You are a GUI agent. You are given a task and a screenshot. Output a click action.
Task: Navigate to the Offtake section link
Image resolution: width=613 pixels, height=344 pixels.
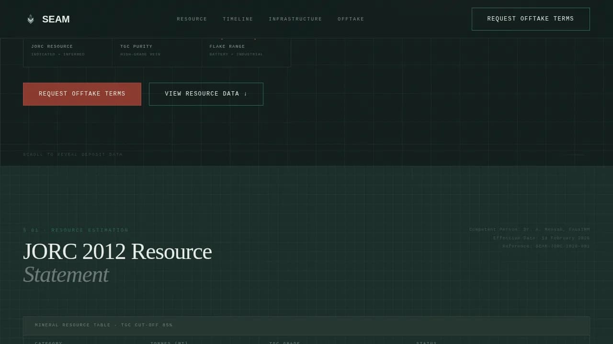coord(351,19)
